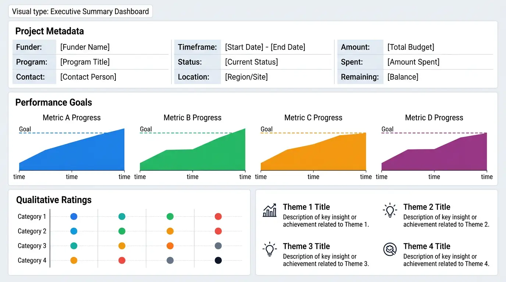Select the red dot in the Category 4 row
Image resolution: width=506 pixels, height=282 pixels.
tap(122, 260)
